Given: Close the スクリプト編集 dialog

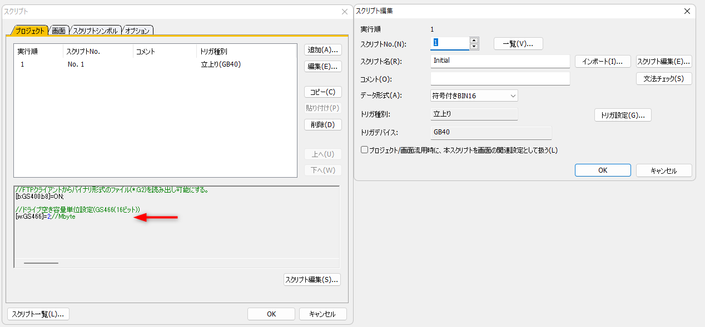Looking at the screenshot, I should pyautogui.click(x=687, y=11).
